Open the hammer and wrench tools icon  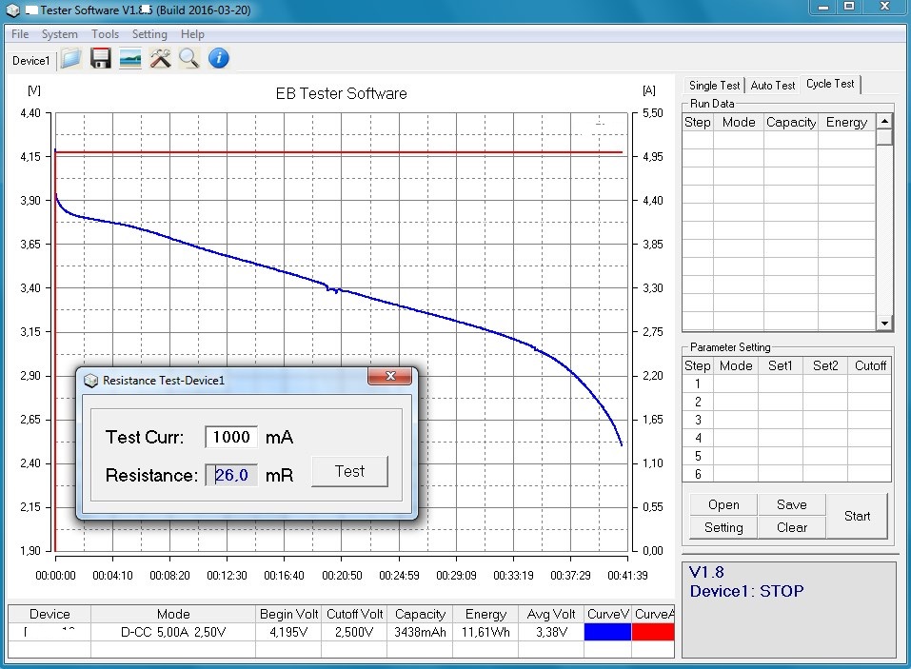click(160, 59)
